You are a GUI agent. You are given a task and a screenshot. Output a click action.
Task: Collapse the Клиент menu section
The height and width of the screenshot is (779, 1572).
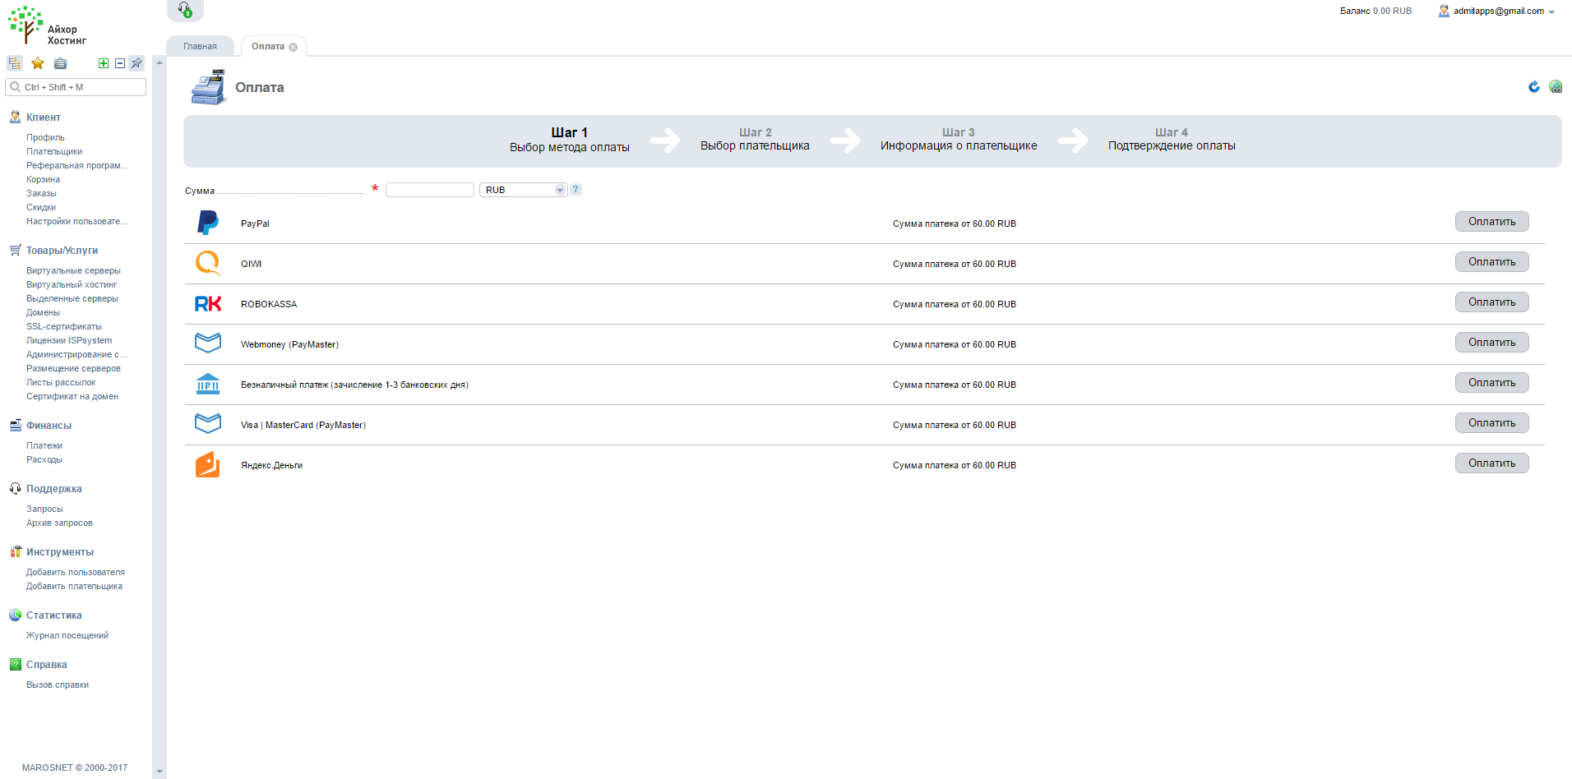click(x=44, y=118)
